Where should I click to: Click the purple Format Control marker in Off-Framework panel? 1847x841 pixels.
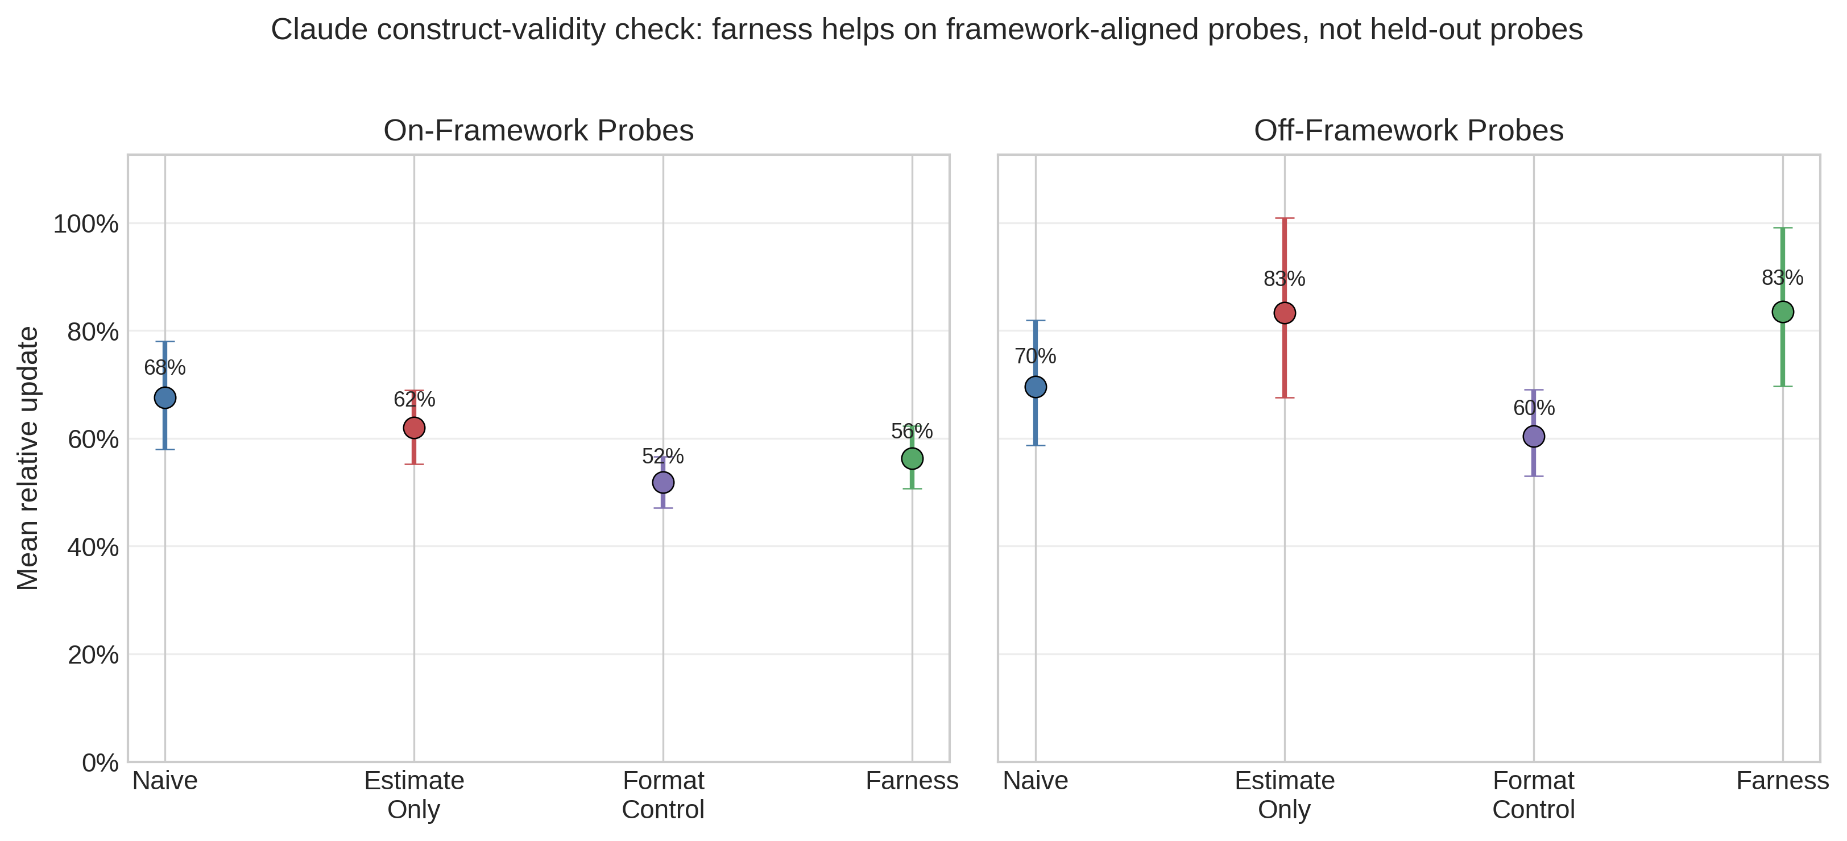(x=1534, y=436)
